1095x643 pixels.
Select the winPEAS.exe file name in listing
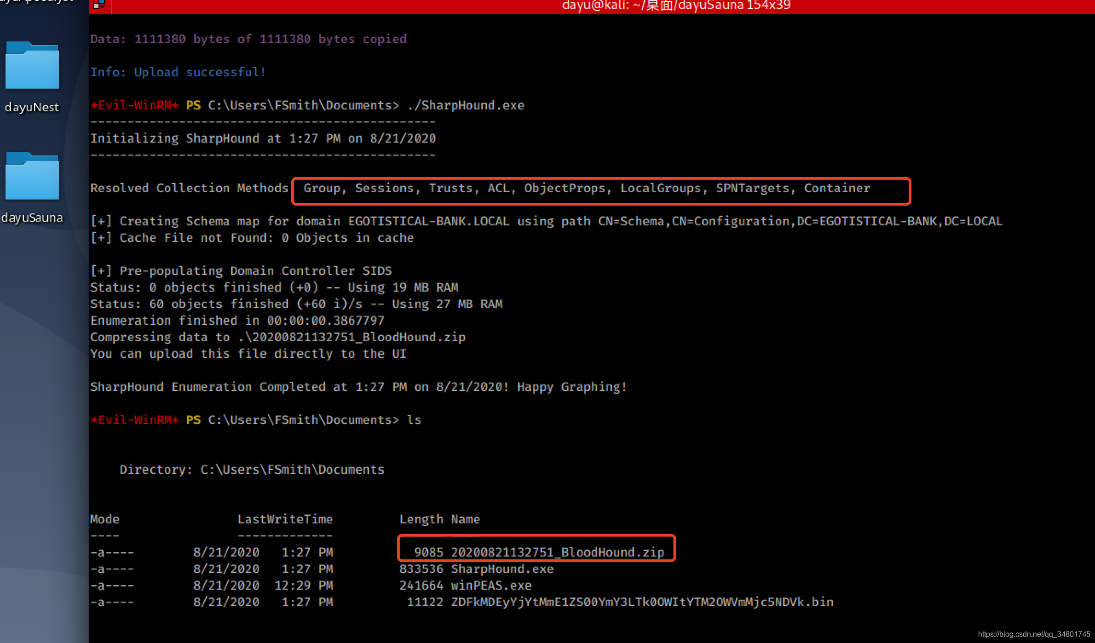pyautogui.click(x=491, y=586)
